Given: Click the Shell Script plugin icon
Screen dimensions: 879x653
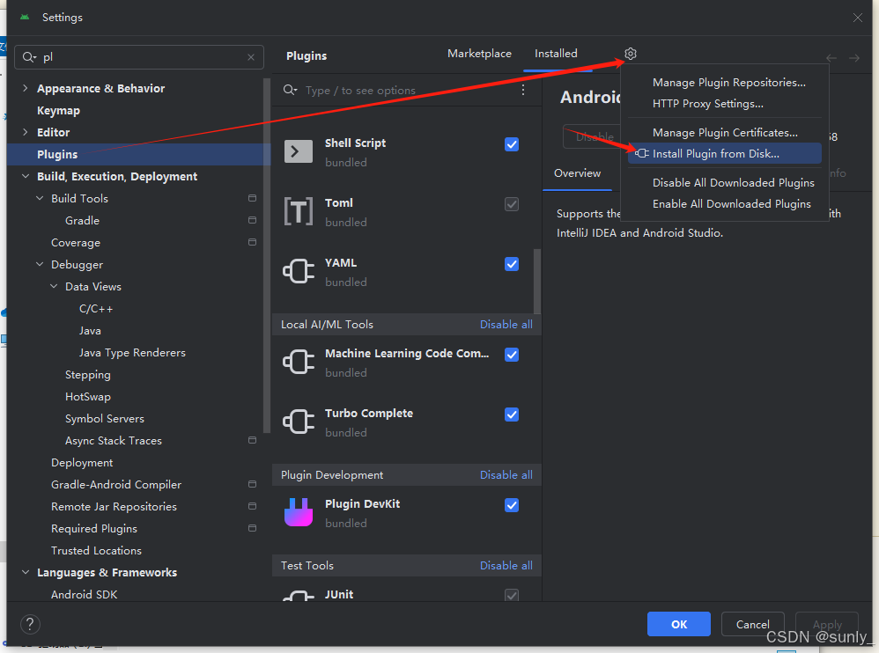Looking at the screenshot, I should [299, 151].
